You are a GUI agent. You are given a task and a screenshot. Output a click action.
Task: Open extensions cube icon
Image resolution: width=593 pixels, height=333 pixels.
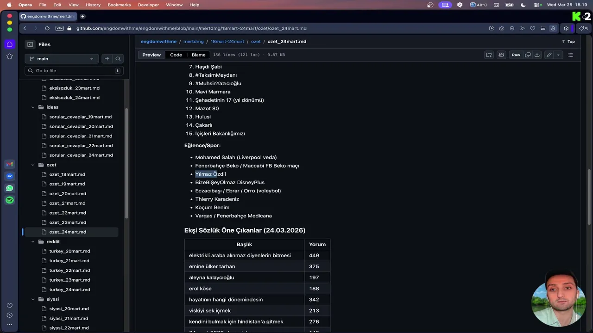point(566,28)
